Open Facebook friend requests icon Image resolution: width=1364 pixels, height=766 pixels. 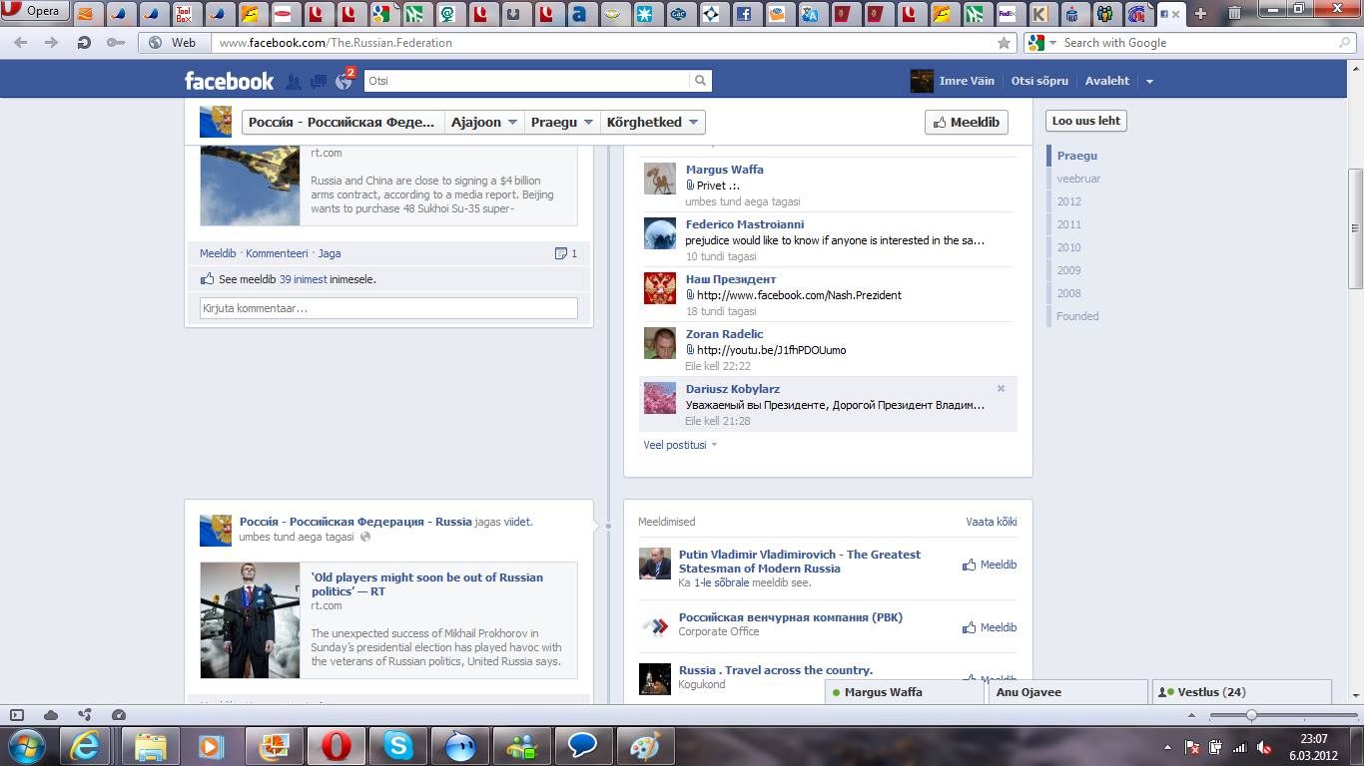pyautogui.click(x=294, y=81)
